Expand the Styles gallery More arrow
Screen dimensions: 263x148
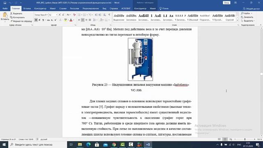coord(238,21)
